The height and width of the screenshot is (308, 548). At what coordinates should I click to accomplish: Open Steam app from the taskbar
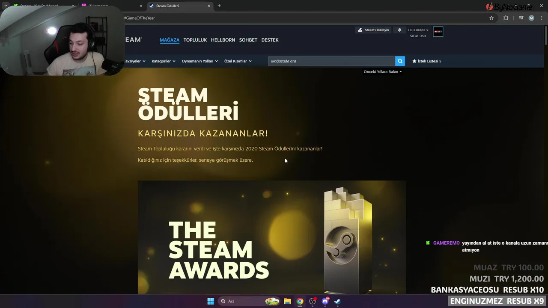[x=338, y=301]
